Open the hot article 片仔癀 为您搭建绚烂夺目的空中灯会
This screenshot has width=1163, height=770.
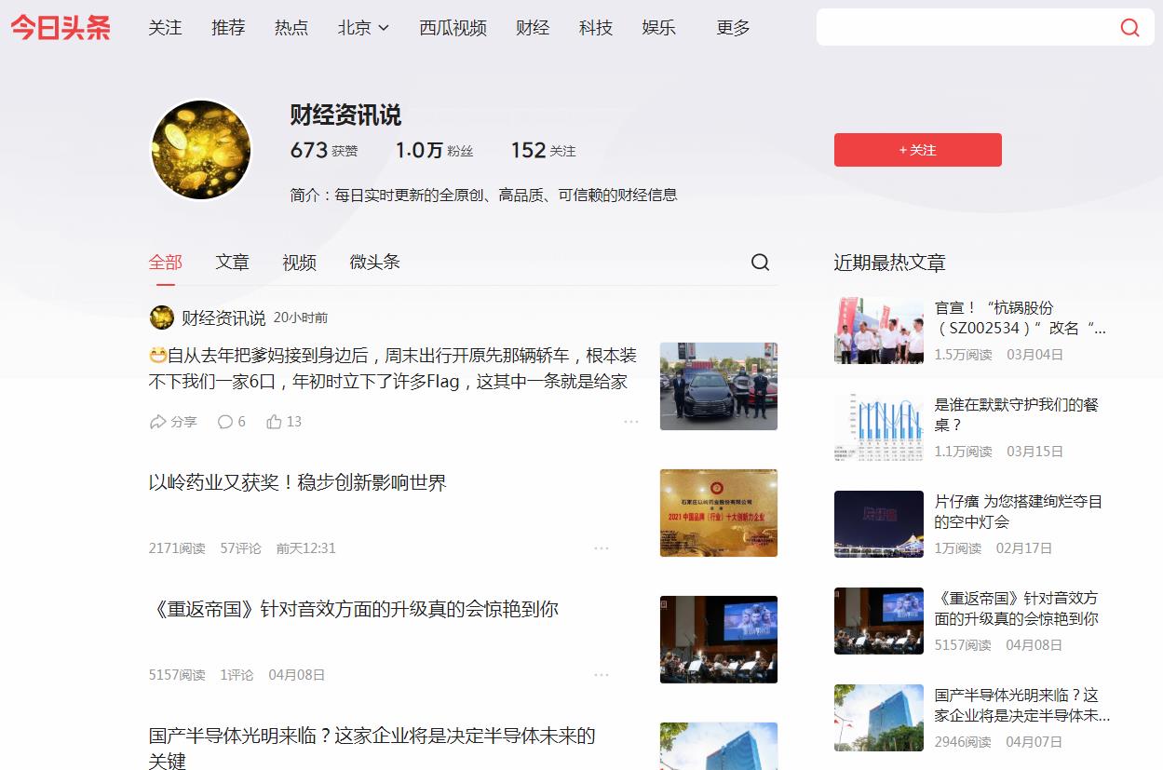point(1019,511)
